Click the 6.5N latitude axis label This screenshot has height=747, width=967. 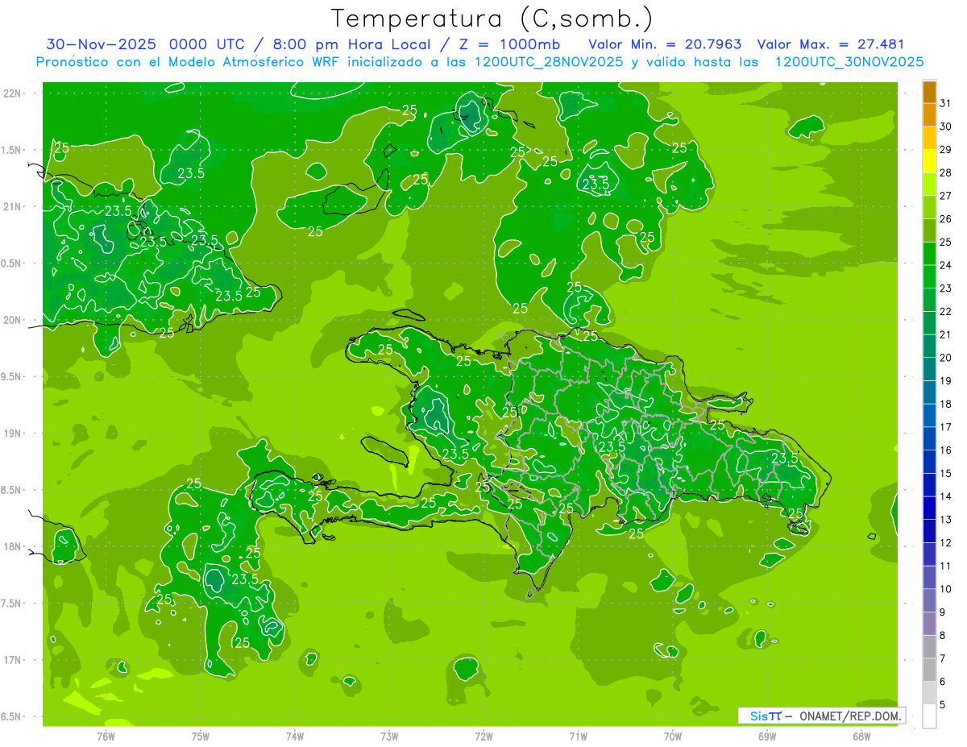tap(11, 716)
